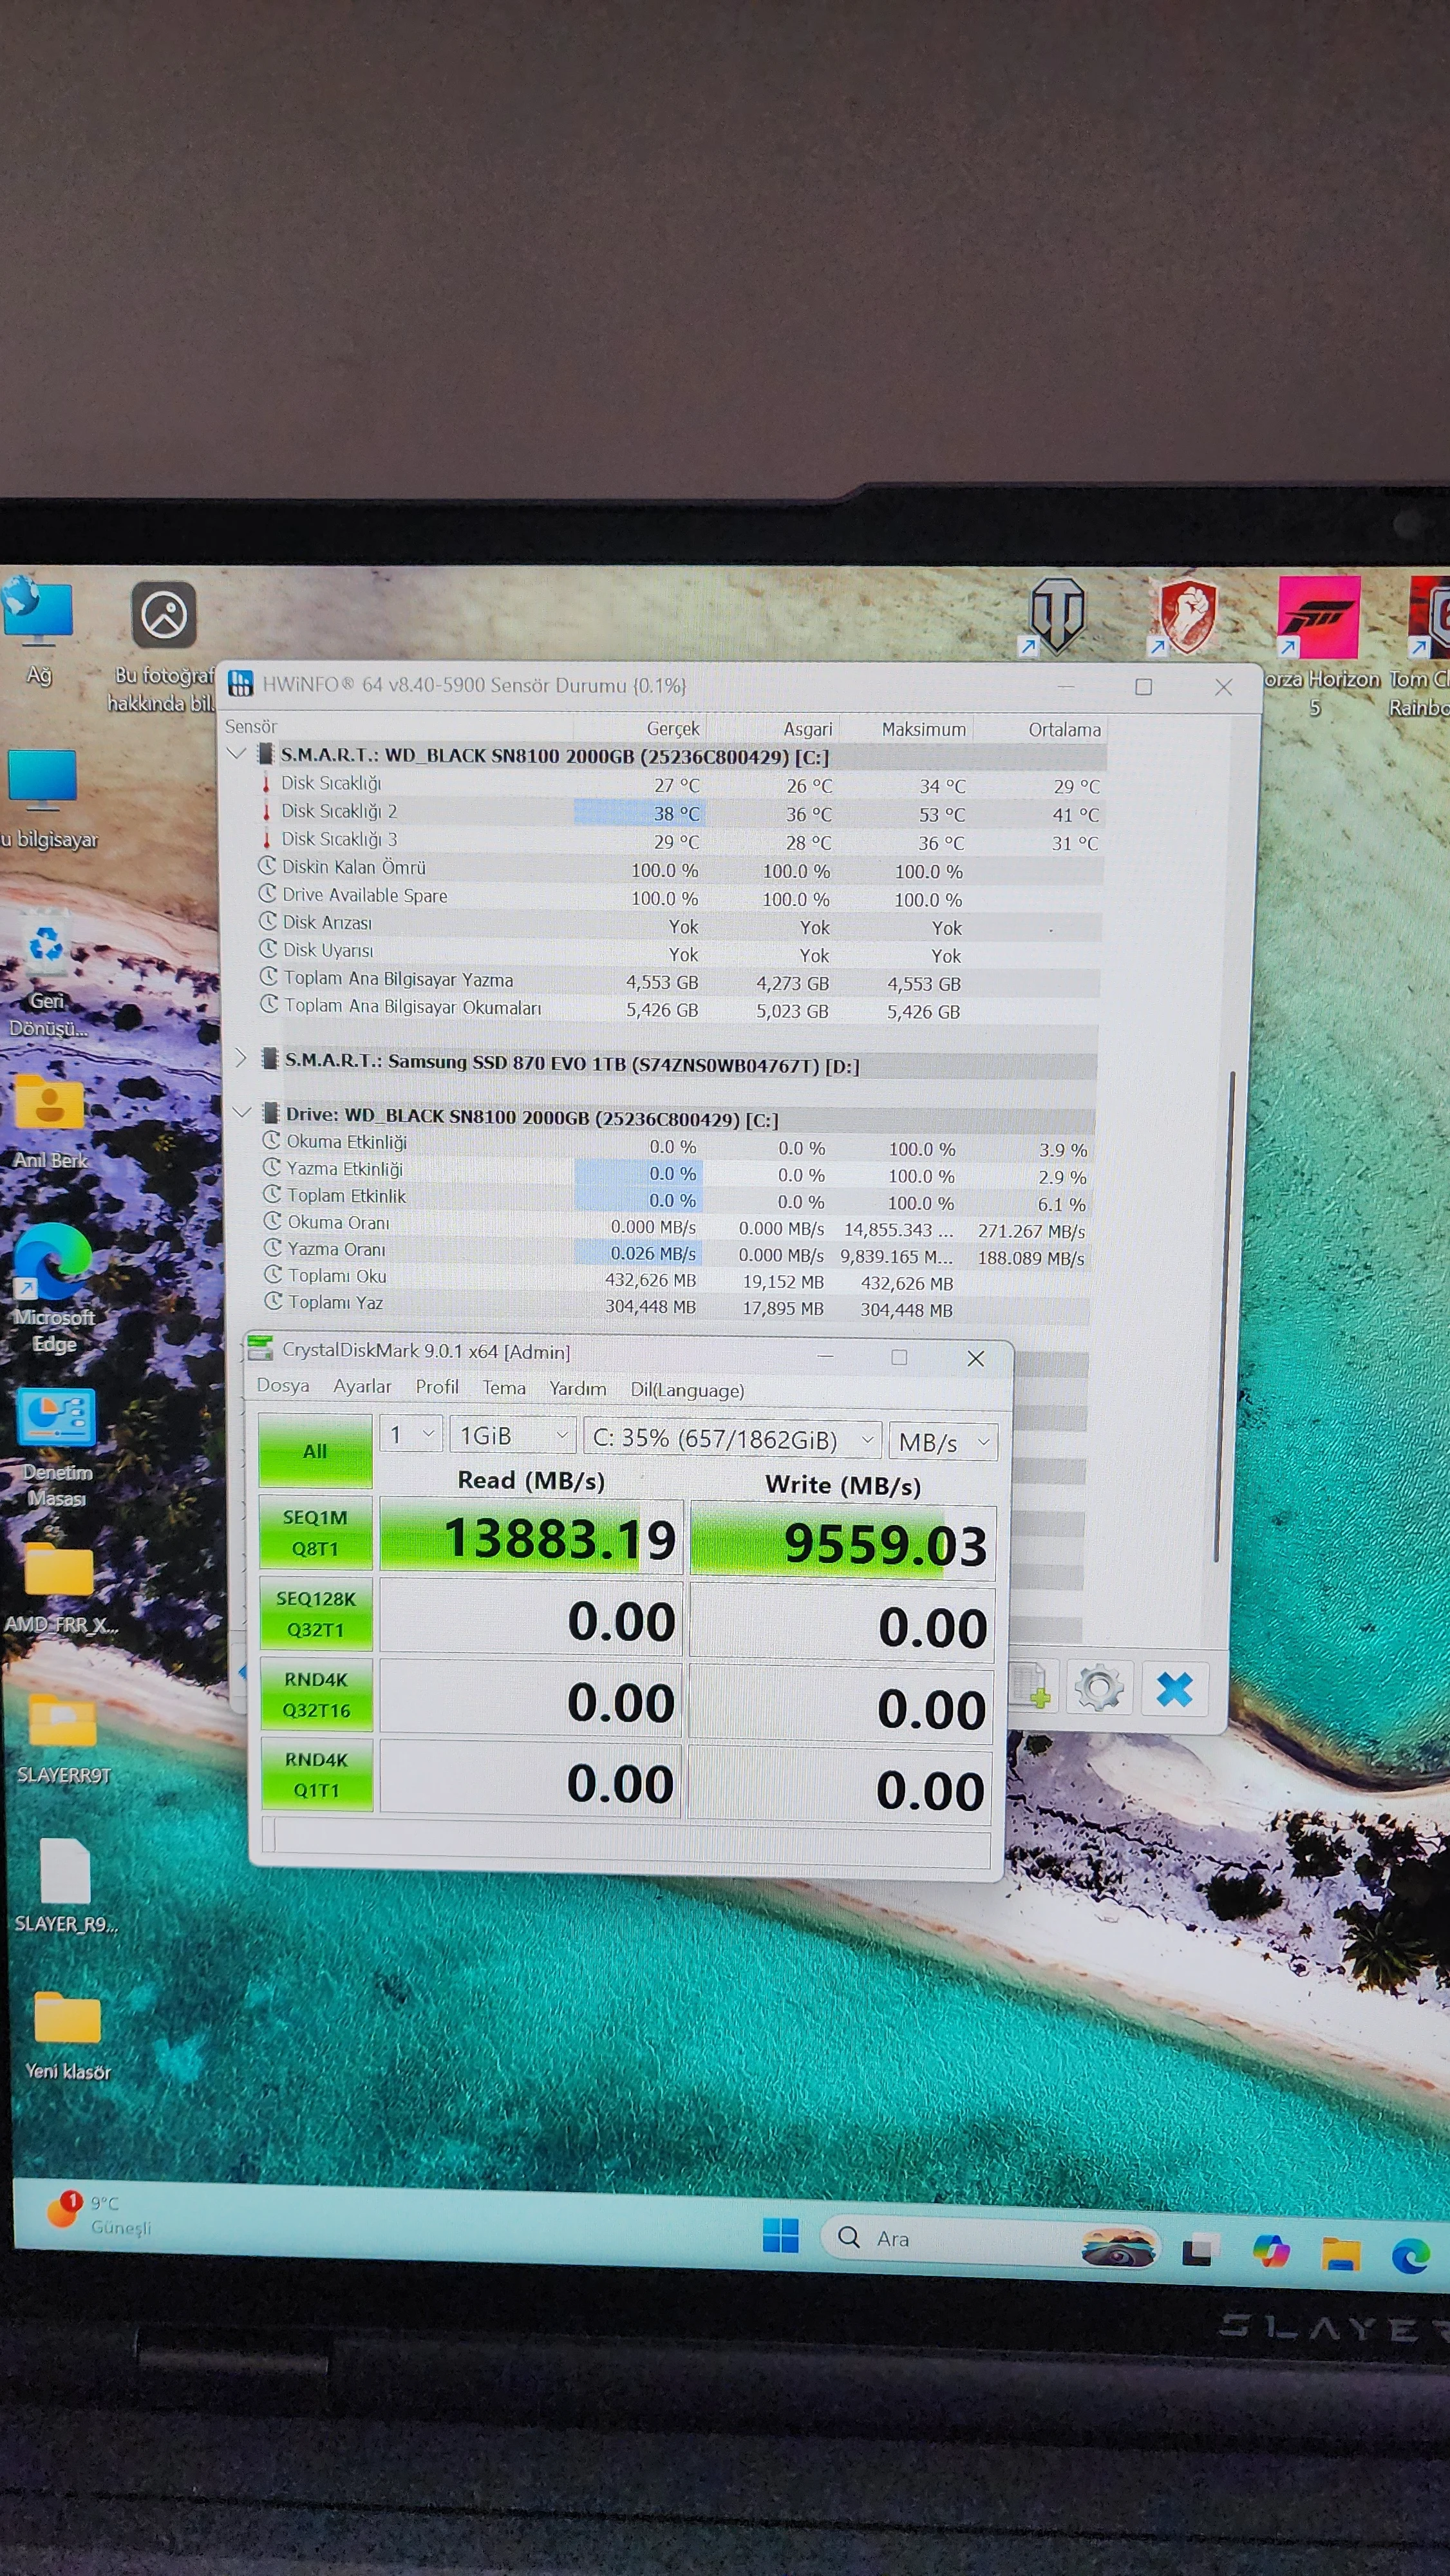Open the test count dropdown showing 1
This screenshot has width=1450, height=2576.
(x=412, y=1435)
